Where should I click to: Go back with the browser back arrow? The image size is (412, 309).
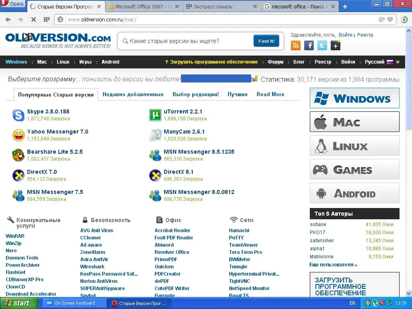(8, 19)
